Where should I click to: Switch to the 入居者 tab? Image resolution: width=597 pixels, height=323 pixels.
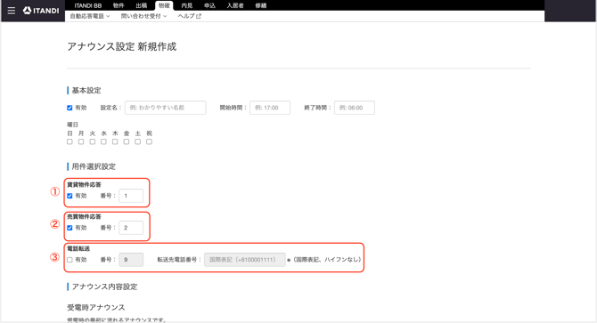(x=235, y=5)
